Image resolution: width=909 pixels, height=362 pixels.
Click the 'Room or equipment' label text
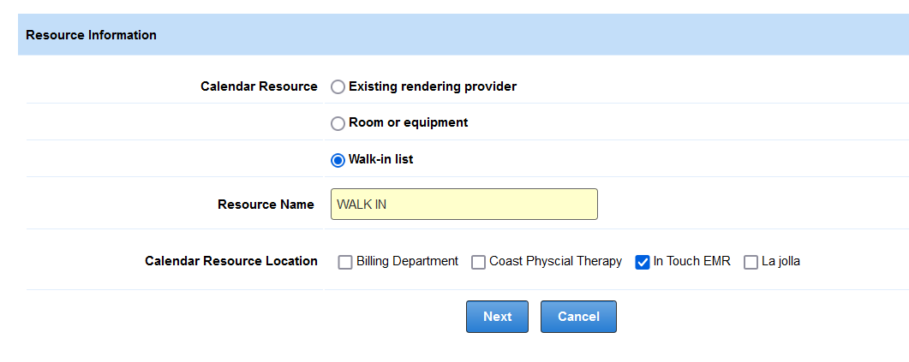tap(408, 122)
